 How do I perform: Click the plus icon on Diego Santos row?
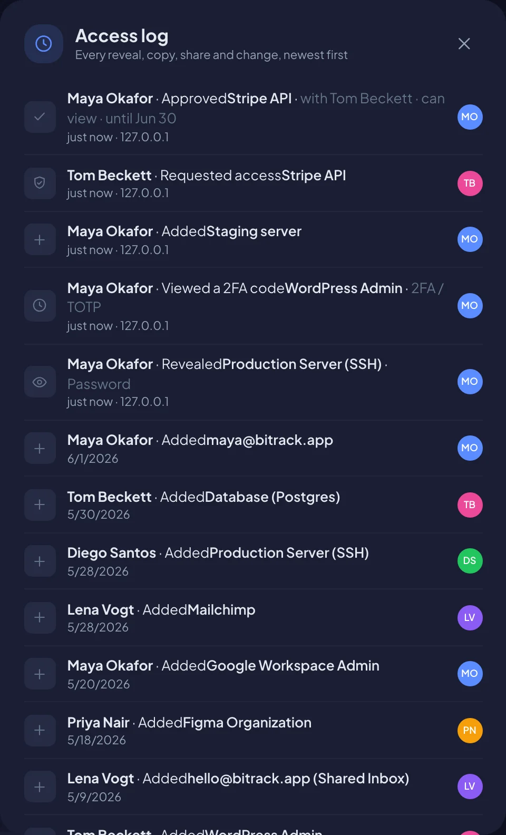[40, 561]
